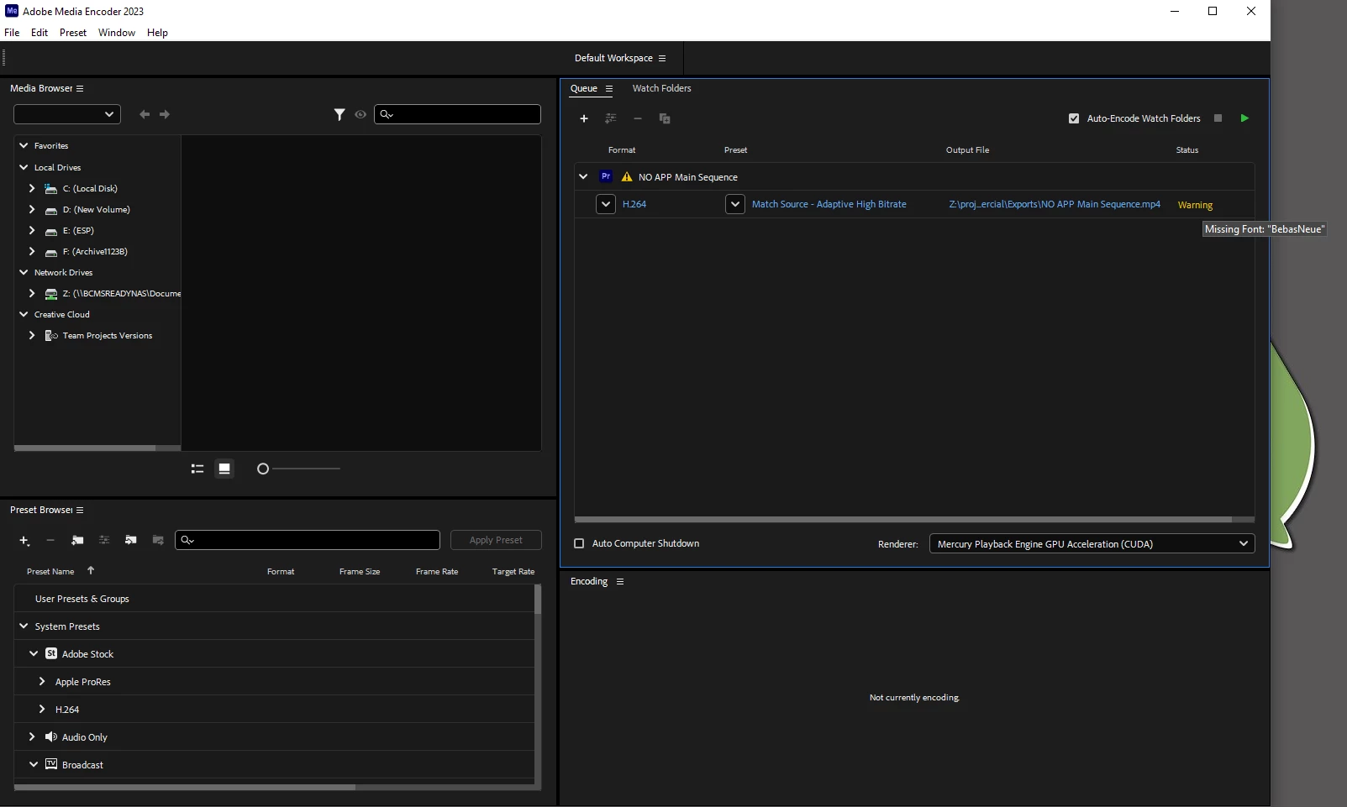Switch Media Browser to thumbnail view
Image resolution: width=1347 pixels, height=807 pixels.
click(224, 469)
